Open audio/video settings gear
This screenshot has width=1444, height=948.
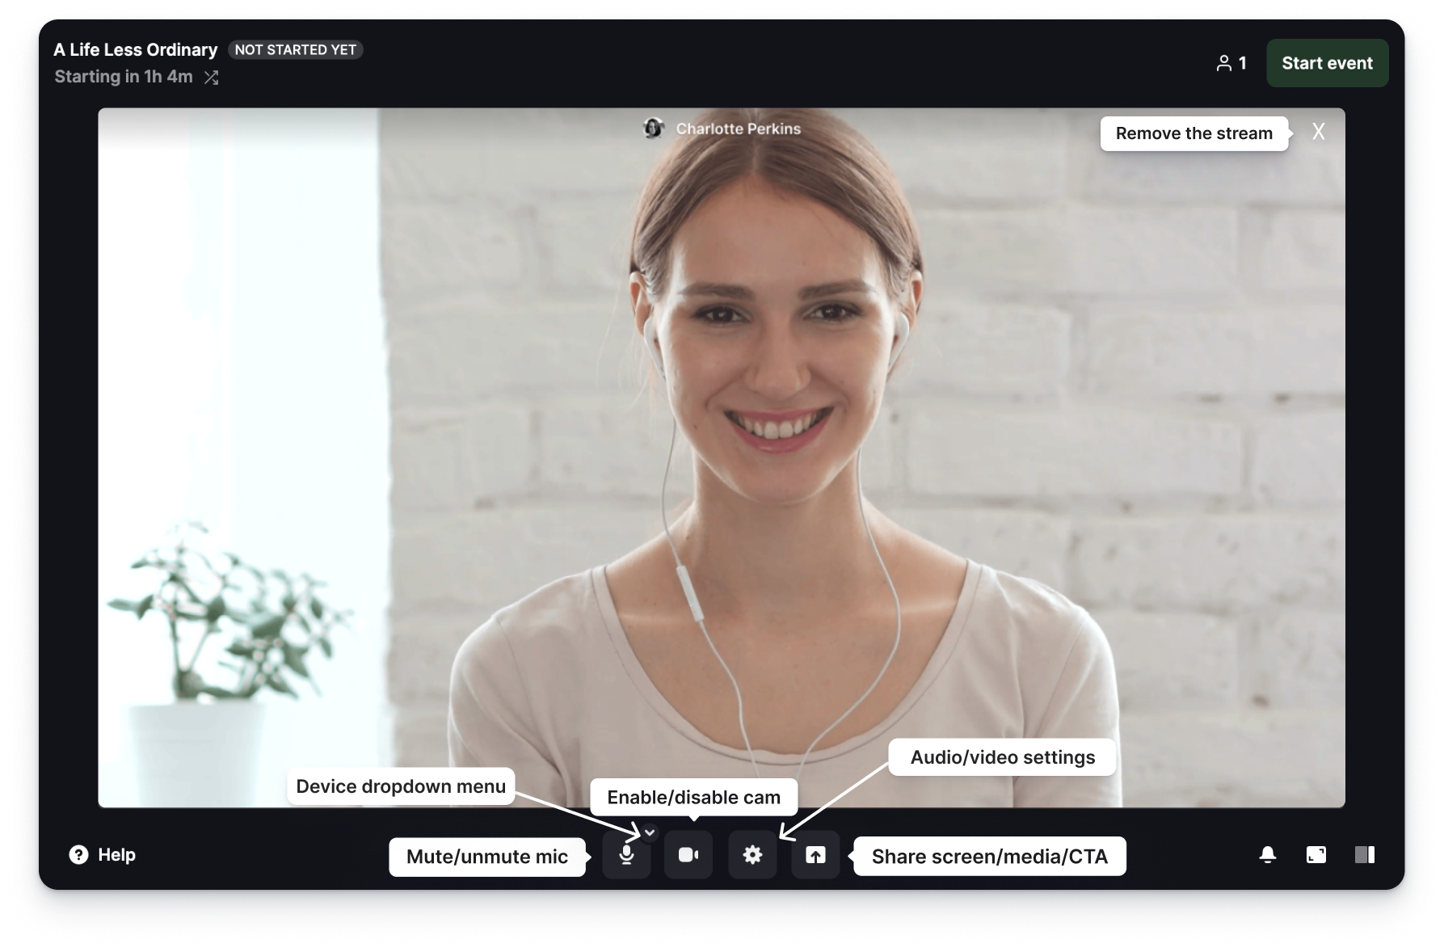tap(753, 856)
